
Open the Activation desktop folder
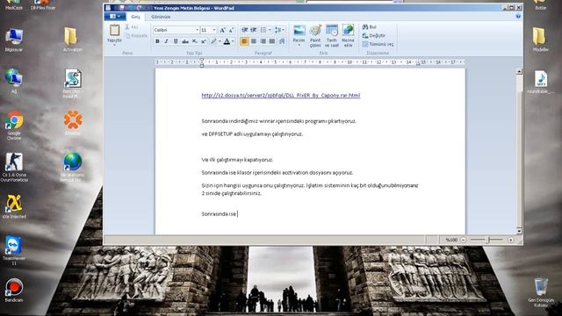point(72,39)
